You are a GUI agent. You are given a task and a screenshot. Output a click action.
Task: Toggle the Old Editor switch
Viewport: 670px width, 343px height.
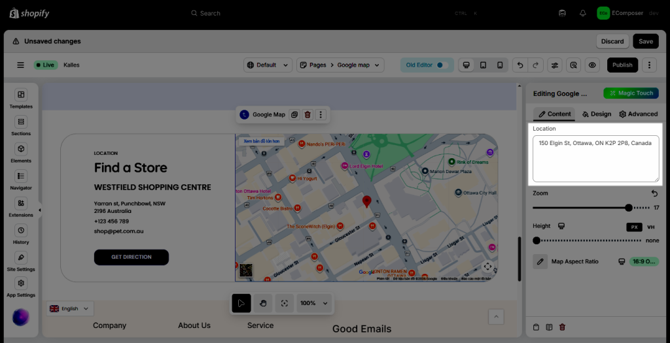click(440, 65)
